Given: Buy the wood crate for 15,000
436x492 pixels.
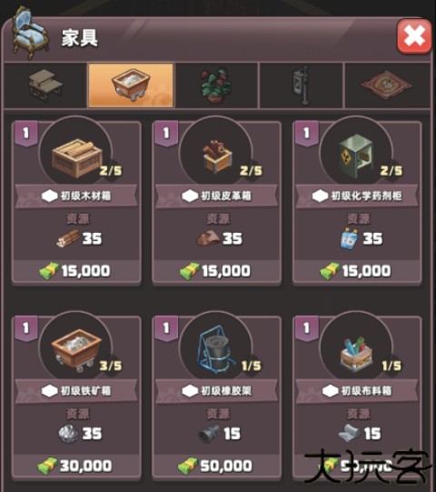Looking at the screenshot, I should click(x=76, y=271).
